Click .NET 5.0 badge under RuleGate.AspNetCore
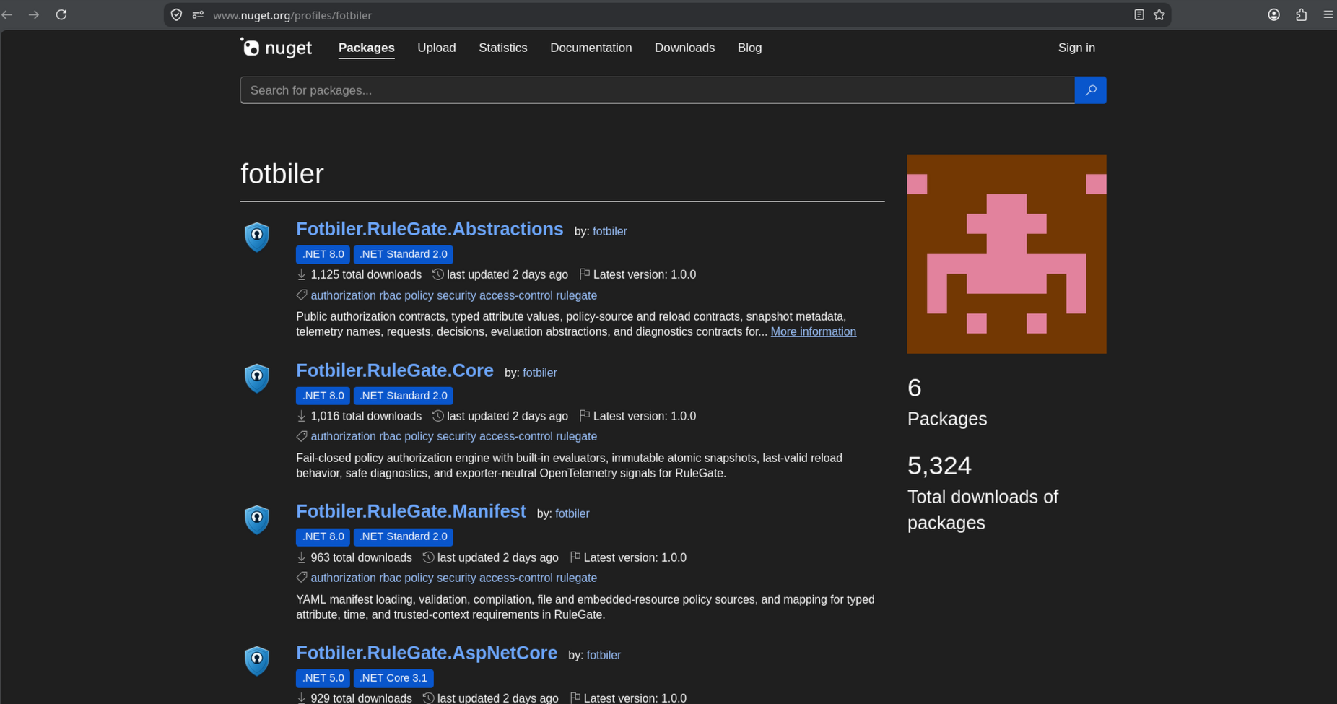Screen dimensions: 1337x704 click(323, 678)
